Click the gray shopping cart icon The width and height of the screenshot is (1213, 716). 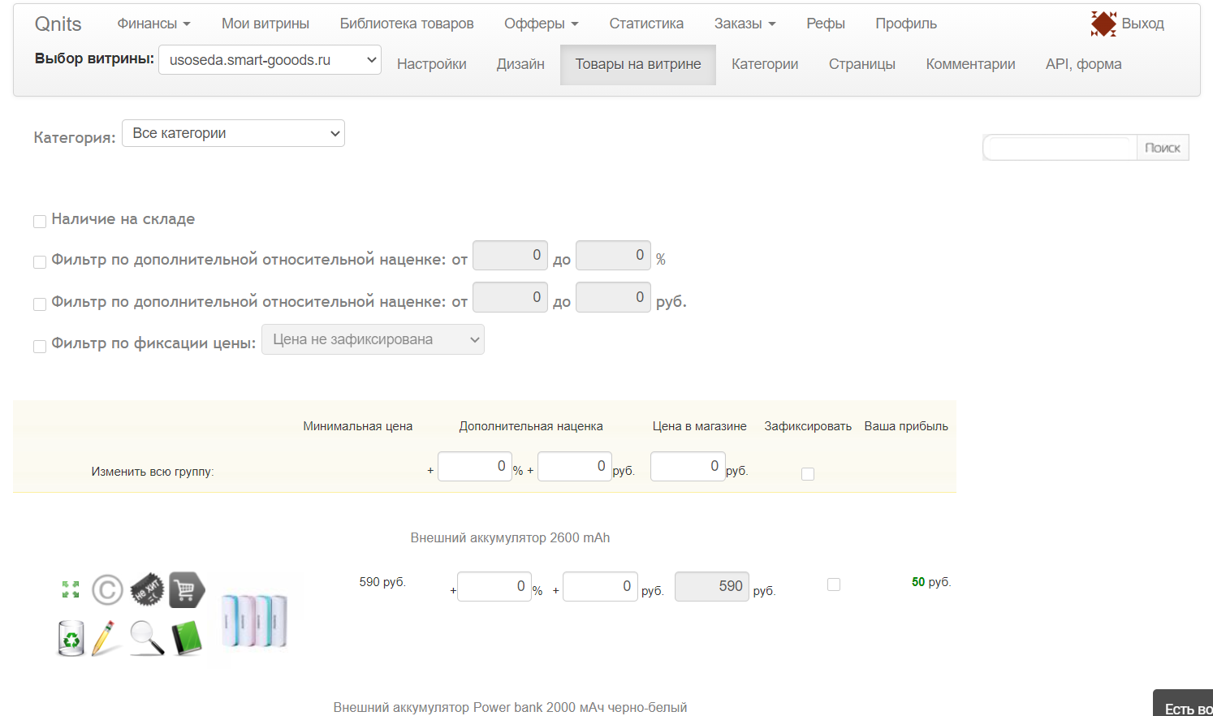[186, 590]
